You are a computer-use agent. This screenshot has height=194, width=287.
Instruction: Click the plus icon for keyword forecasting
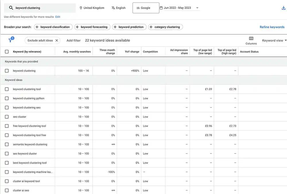(x=77, y=27)
